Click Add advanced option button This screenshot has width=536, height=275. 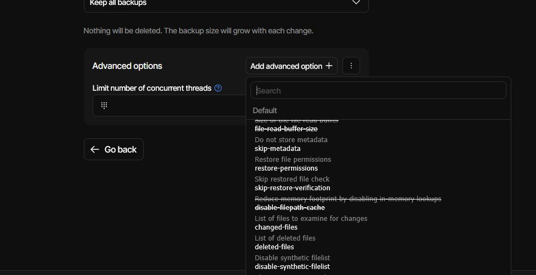[291, 66]
